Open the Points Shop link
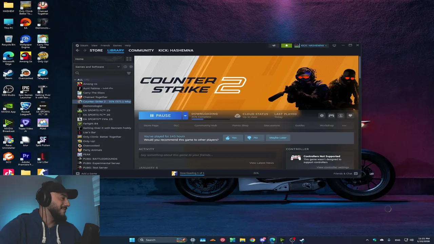The width and height of the screenshot is (434, 244). (x=240, y=125)
